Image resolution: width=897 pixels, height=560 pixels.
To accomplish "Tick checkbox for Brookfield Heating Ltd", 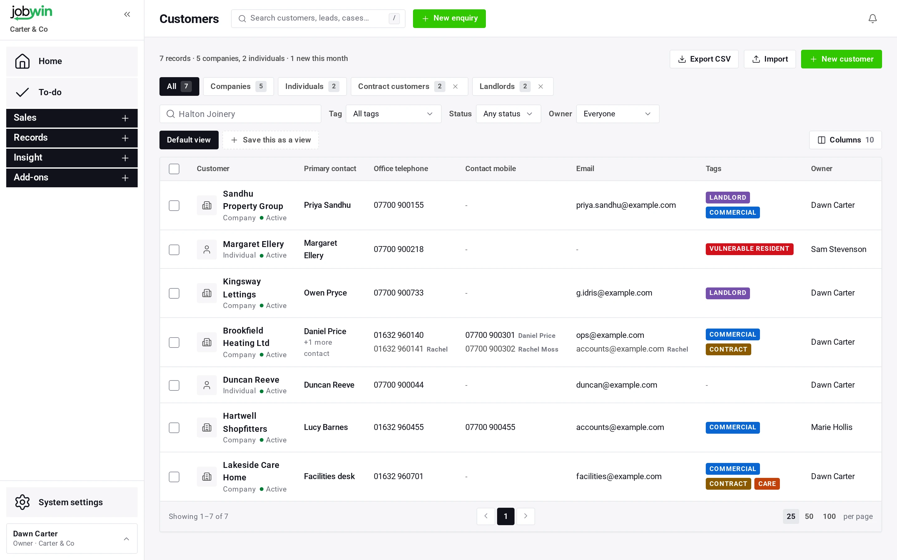I will click(174, 343).
